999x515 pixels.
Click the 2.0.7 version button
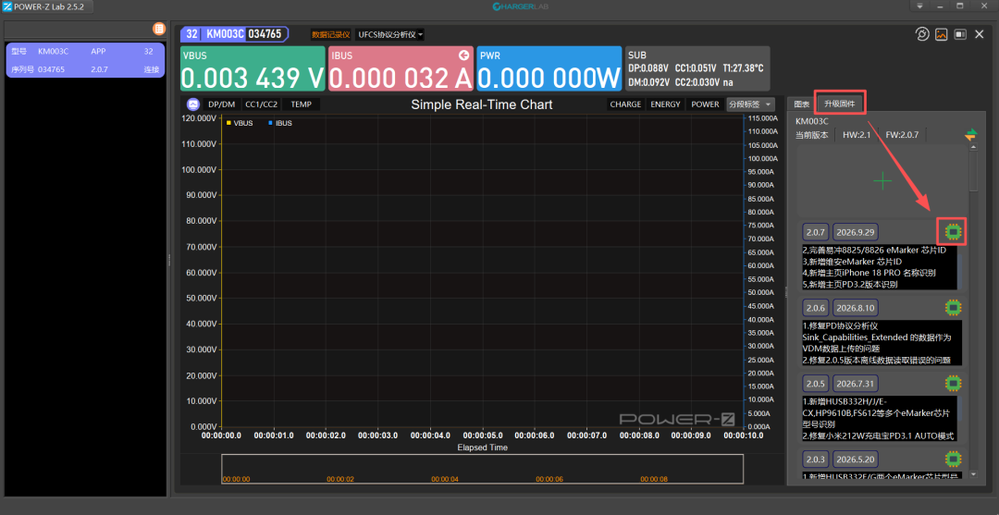(816, 232)
